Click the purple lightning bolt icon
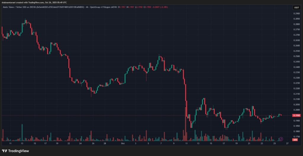This screenshot has height=156, width=303. click(281, 139)
